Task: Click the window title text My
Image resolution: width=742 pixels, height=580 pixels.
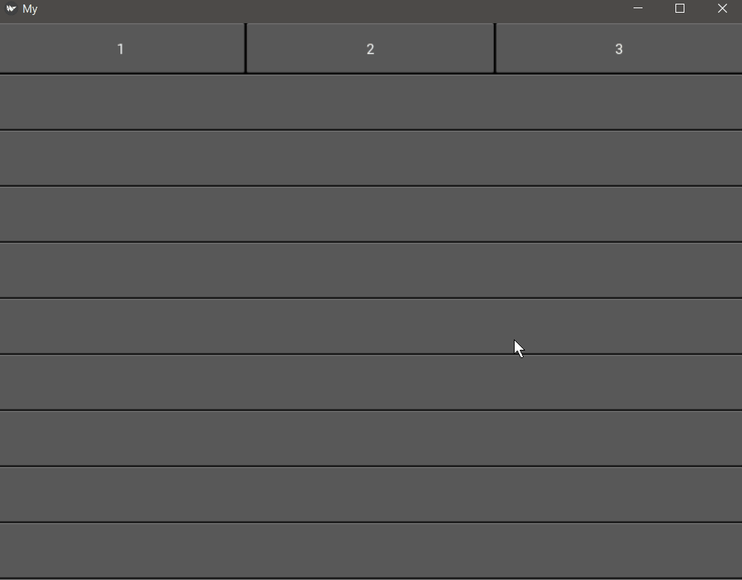Action: 30,9
